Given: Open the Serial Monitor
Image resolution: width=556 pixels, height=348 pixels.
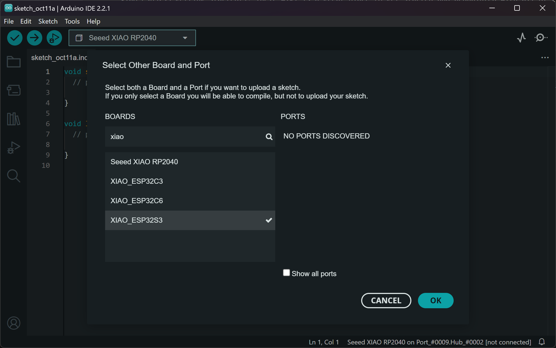Looking at the screenshot, I should coord(541,38).
